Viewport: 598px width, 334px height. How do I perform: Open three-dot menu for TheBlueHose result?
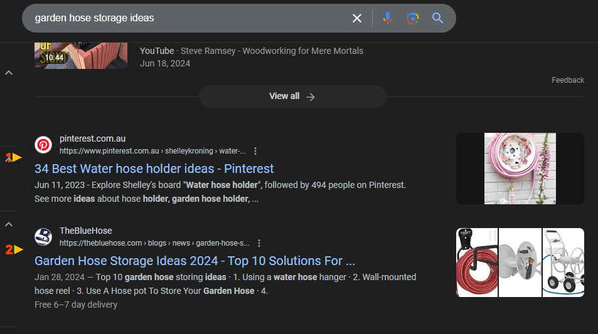(x=259, y=243)
